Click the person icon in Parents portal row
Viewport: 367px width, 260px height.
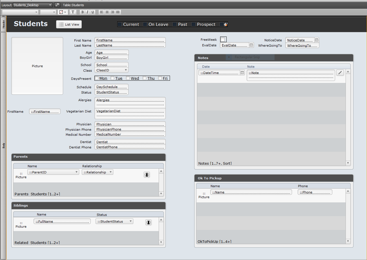tap(147, 175)
